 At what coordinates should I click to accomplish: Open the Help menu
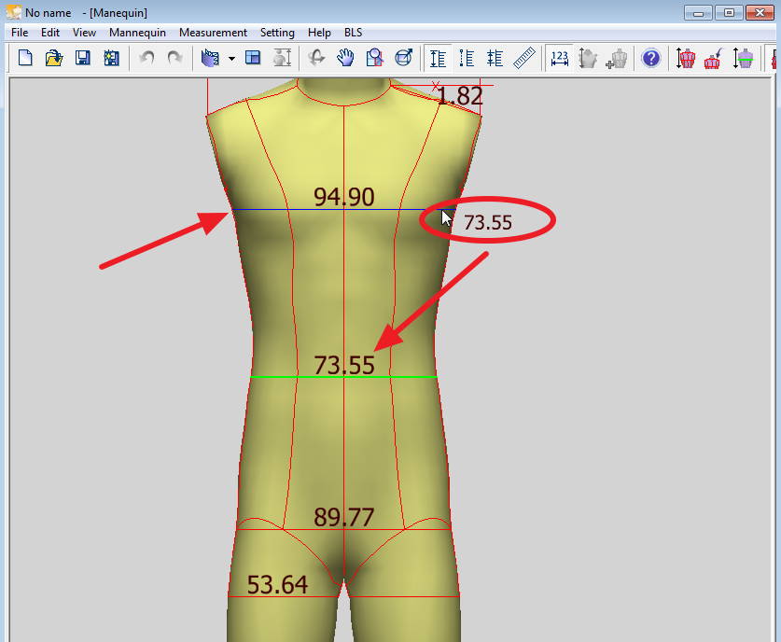[319, 33]
